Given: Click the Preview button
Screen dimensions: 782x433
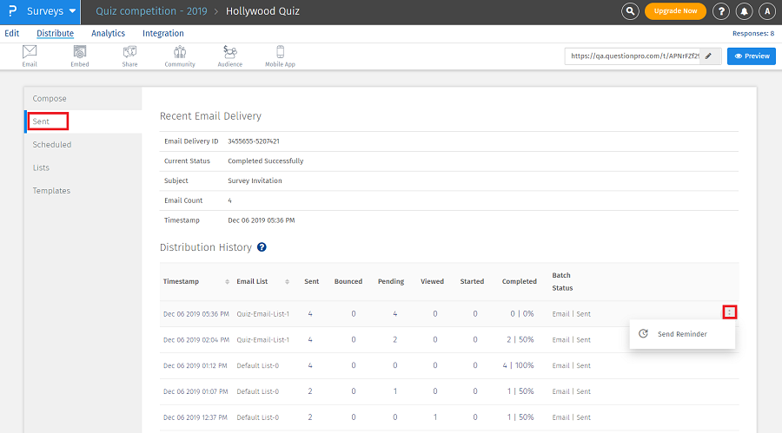Looking at the screenshot, I should pyautogui.click(x=751, y=56).
